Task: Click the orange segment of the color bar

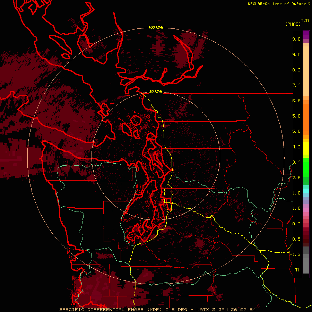Action: point(306,119)
